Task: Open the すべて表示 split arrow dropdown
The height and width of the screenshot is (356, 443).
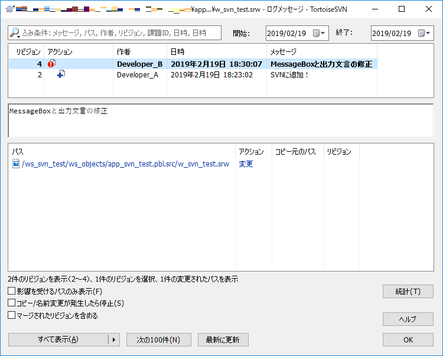Action: [114, 339]
